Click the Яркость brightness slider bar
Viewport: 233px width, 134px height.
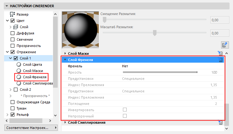pos(160,72)
